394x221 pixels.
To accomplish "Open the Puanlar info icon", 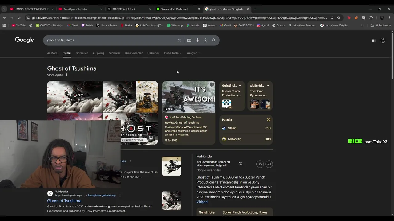I will pos(268,120).
